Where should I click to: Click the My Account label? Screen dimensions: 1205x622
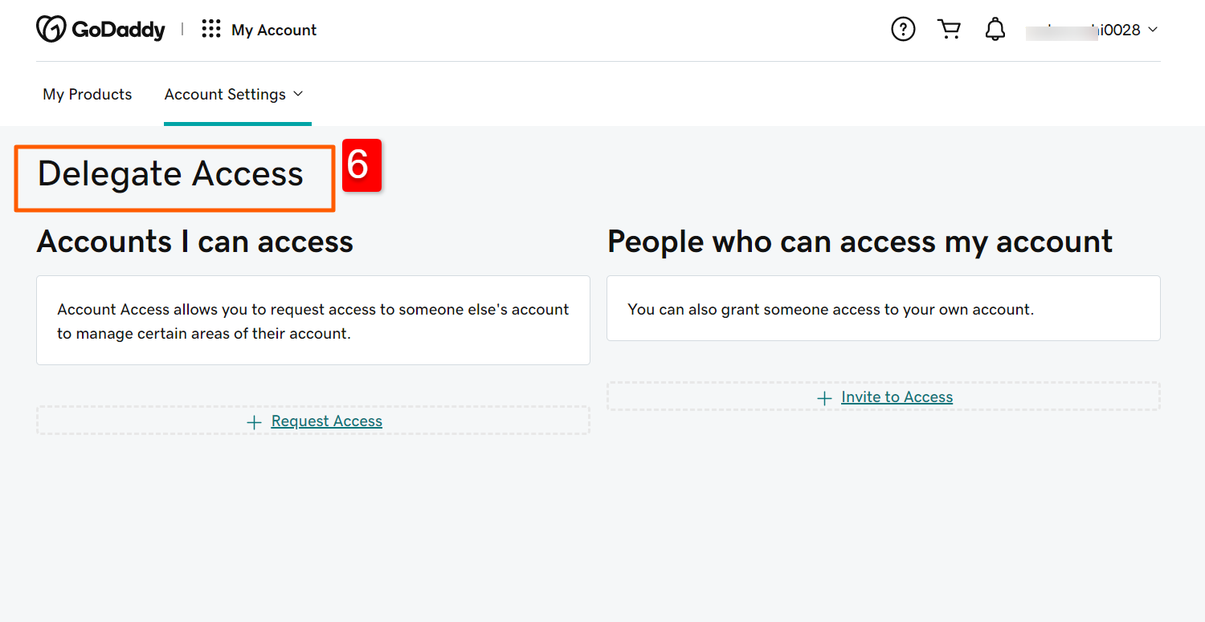(x=274, y=30)
